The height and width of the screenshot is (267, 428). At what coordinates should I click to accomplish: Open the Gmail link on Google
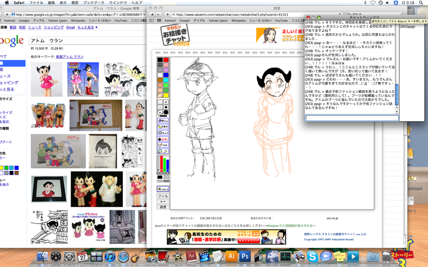click(71, 27)
